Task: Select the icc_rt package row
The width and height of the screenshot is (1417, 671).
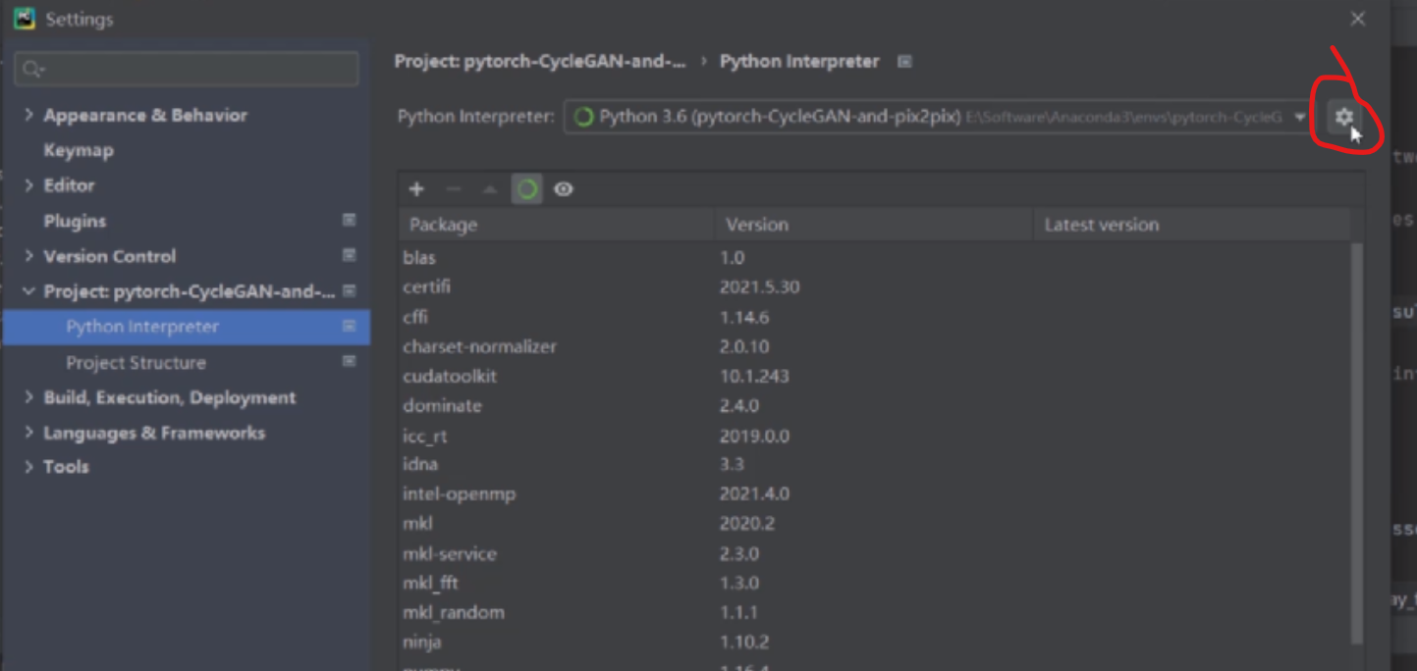Action: (x=874, y=436)
